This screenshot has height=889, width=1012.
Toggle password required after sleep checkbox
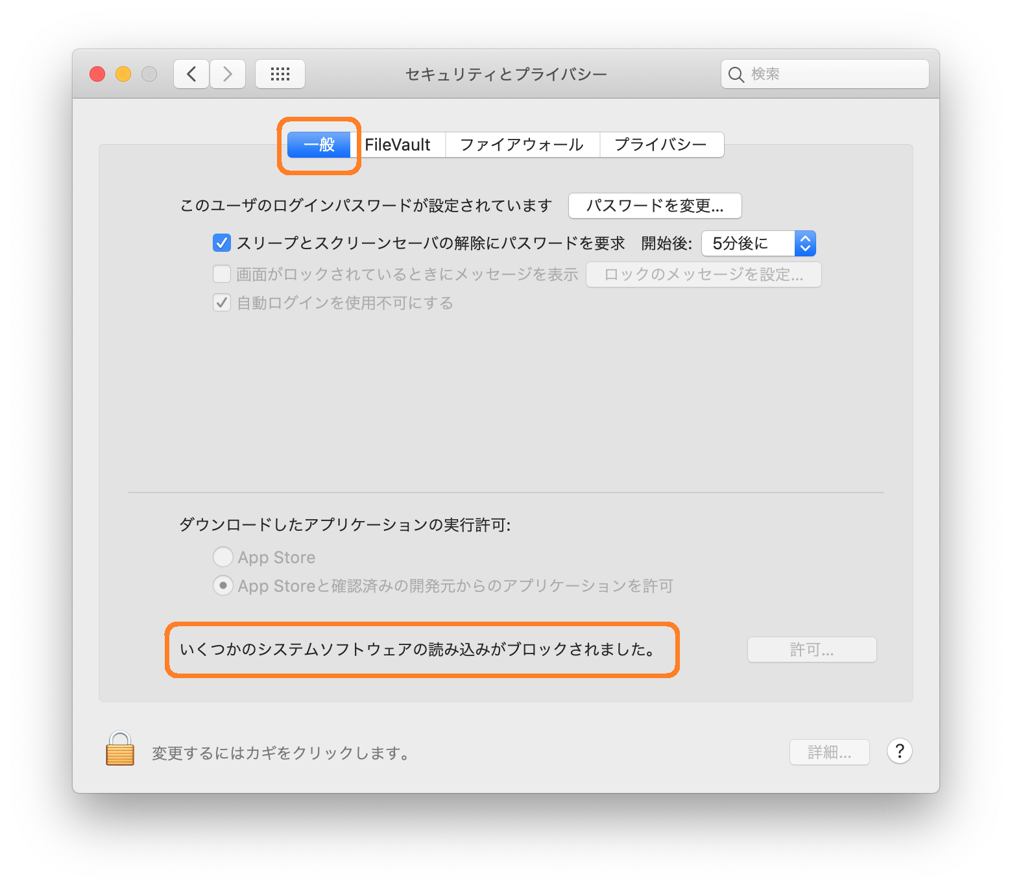[x=222, y=243]
